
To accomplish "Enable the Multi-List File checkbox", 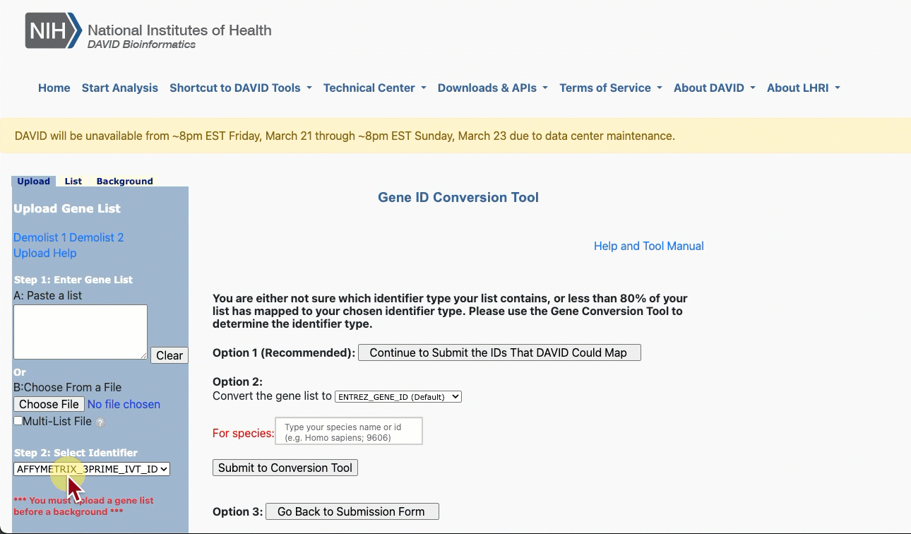I will [x=18, y=421].
